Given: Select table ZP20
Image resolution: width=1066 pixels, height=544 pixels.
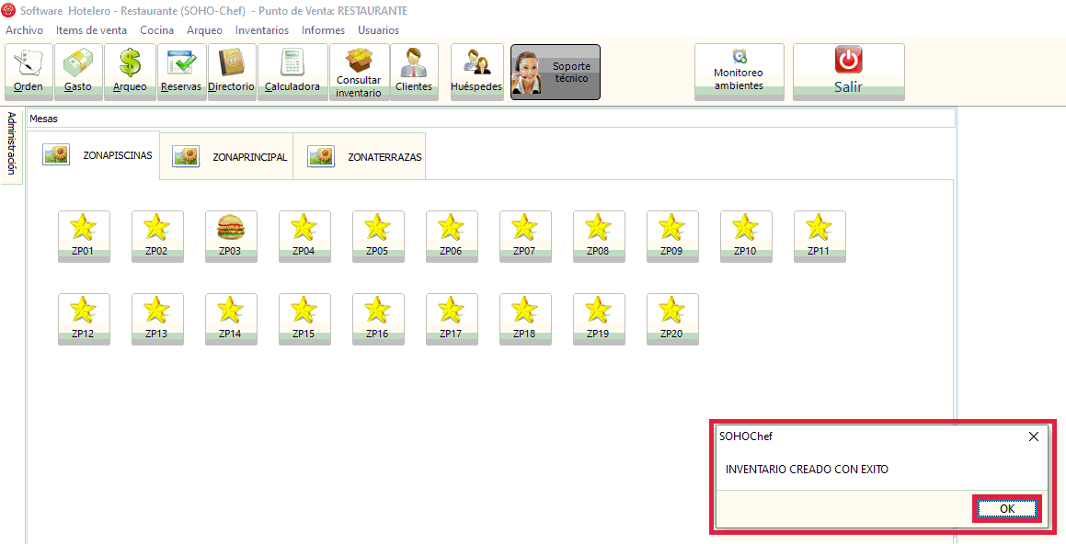Looking at the screenshot, I should tap(672, 319).
